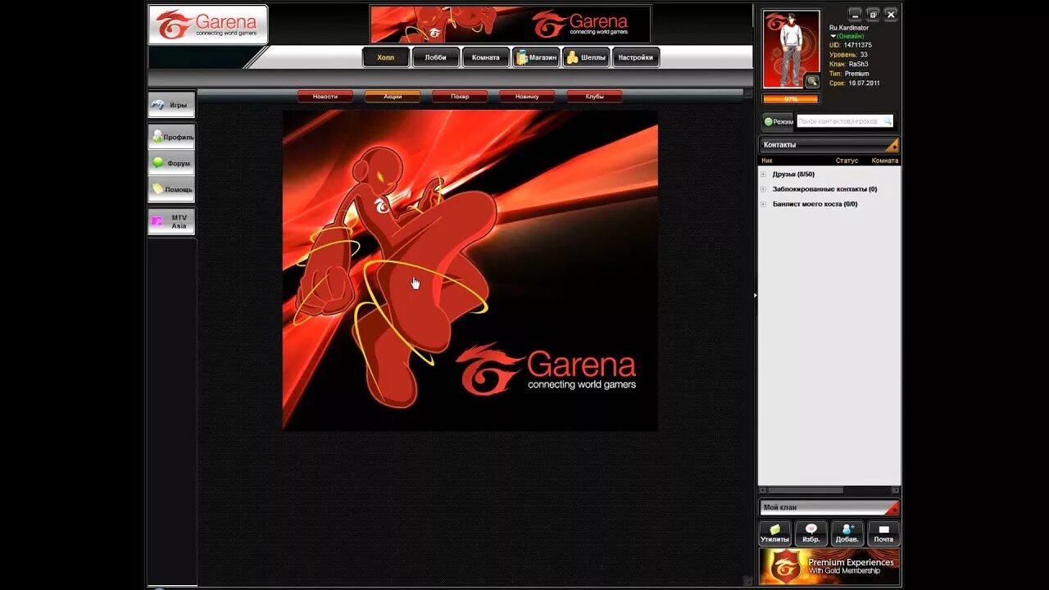Viewport: 1049px width, 590px height.
Task: Click the UID 14711375 value
Action: pyautogui.click(x=857, y=46)
